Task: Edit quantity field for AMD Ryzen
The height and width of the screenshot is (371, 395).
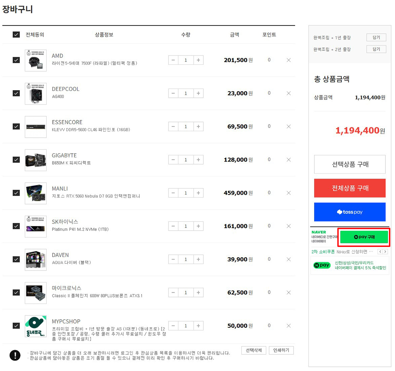Action: [186, 60]
